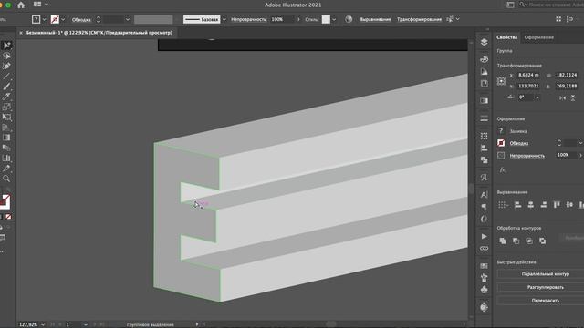Toggle reference point locator in Transform

pyautogui.click(x=501, y=81)
